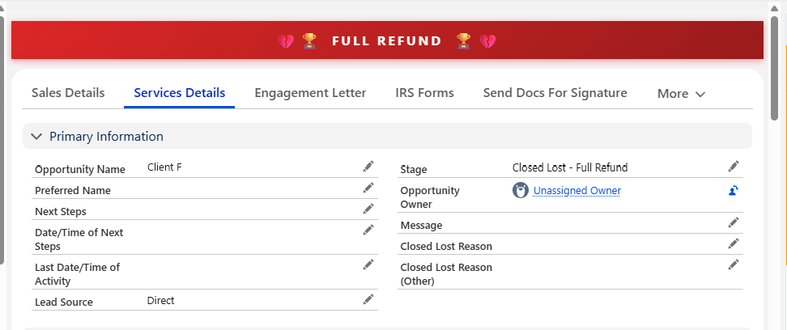The height and width of the screenshot is (330, 787).
Task: Switch to Sales Details tab
Action: point(68,93)
